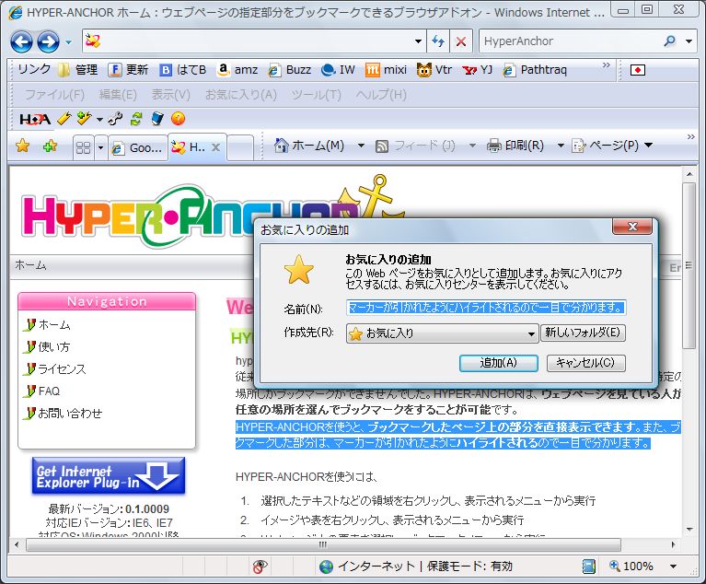
Task: Open the mixi link on links bar
Action: coord(386,69)
